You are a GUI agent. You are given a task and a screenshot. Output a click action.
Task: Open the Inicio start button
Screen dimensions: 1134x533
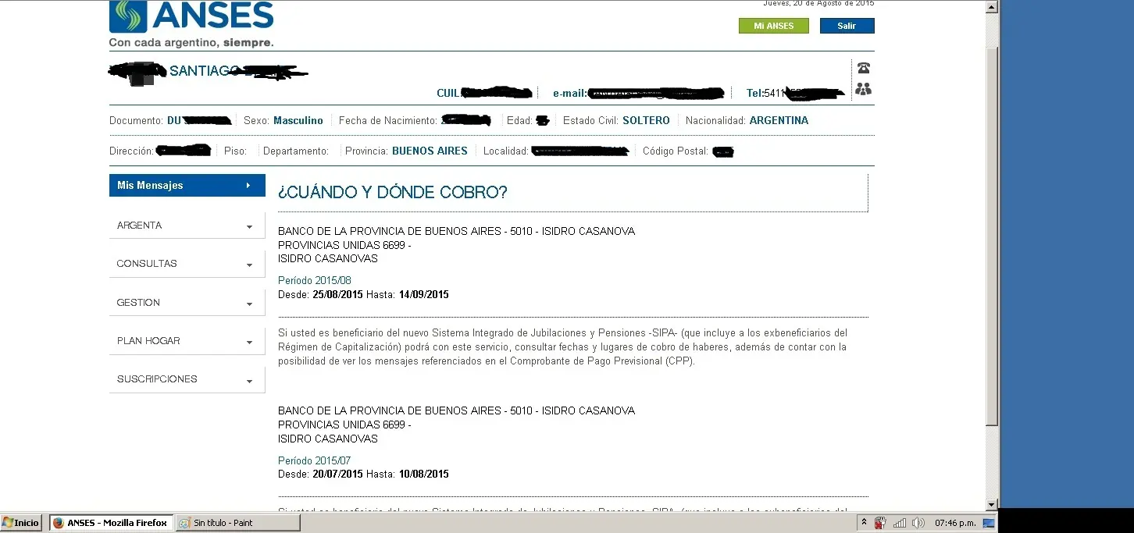click(x=21, y=523)
